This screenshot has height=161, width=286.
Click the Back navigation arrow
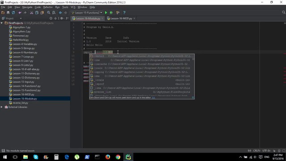[x=60, y=13]
